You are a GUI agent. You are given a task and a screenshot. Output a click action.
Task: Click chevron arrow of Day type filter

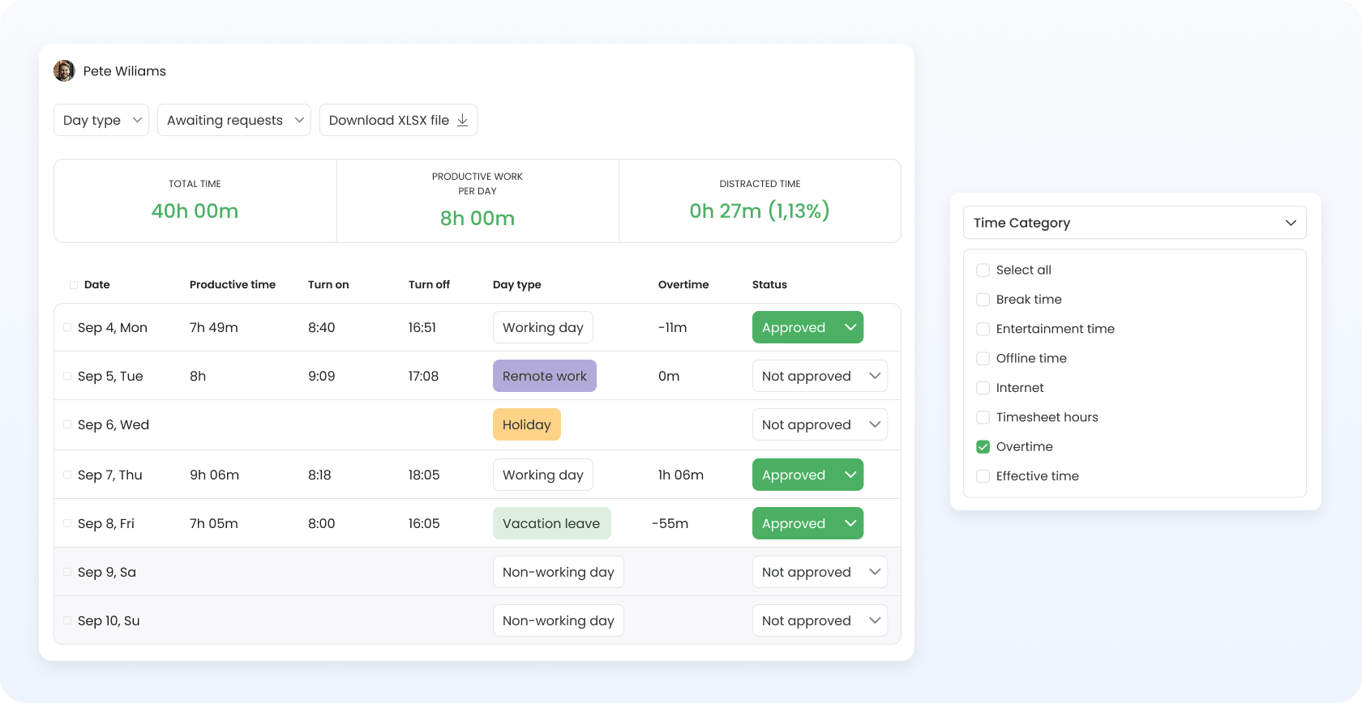coord(137,120)
